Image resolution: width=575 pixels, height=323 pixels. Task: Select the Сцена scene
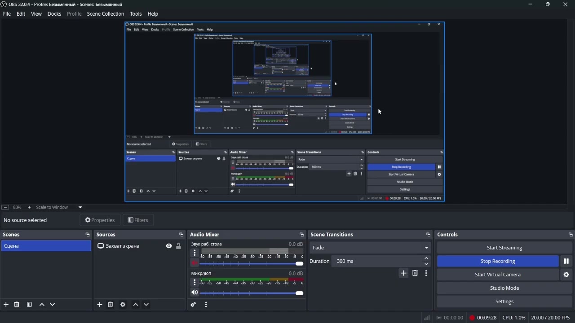point(46,246)
